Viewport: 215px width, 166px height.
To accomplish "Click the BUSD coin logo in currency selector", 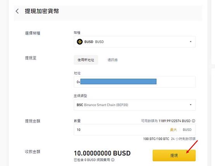I will pos(80,42).
